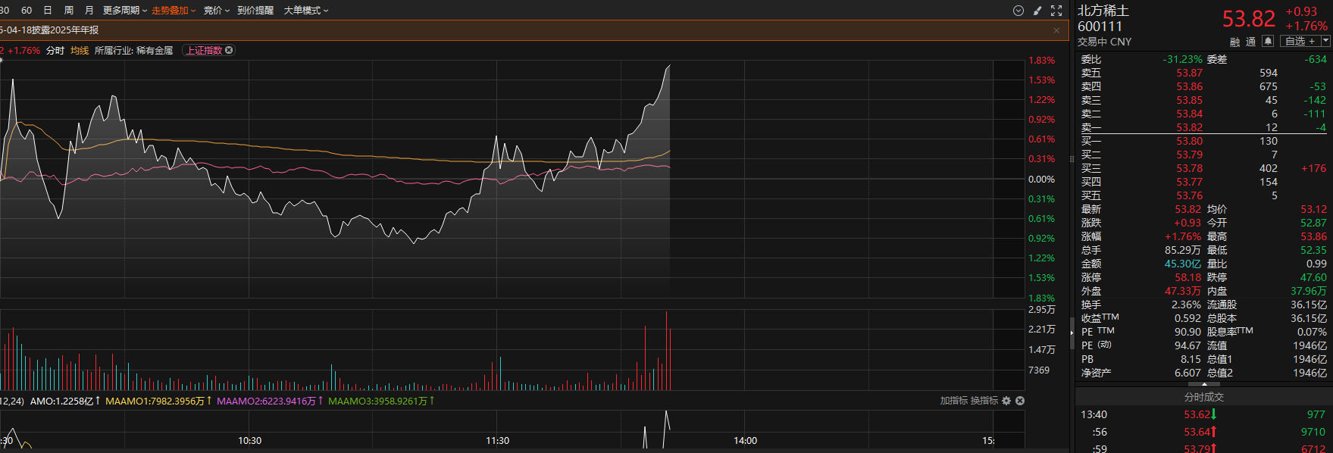1333x453 pixels.
Task: Click 11:30 marker on time axis
Action: 497,440
